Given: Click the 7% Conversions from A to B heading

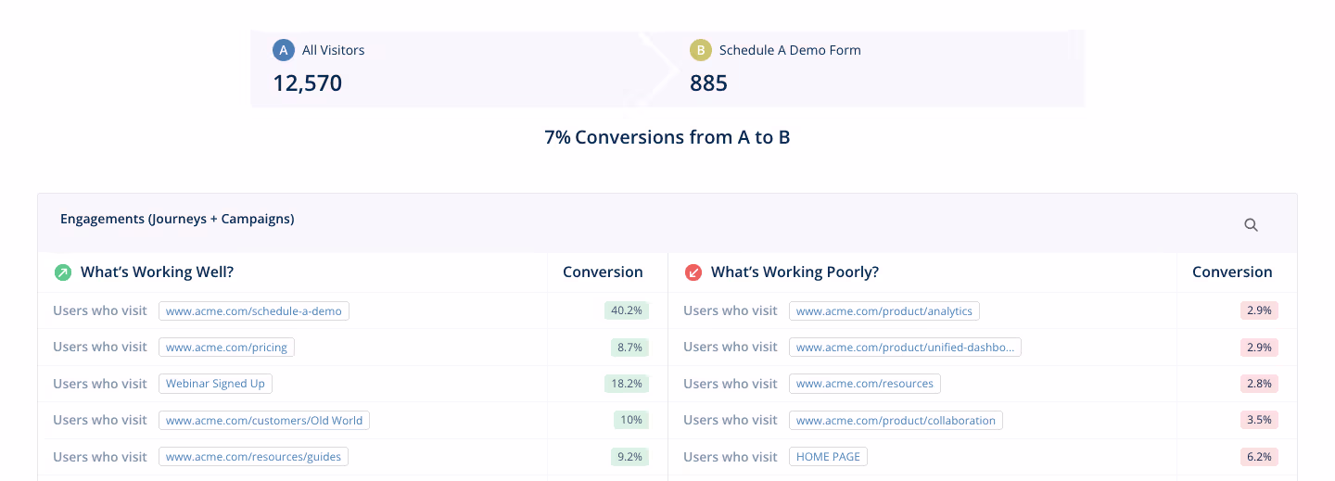Looking at the screenshot, I should (x=667, y=137).
